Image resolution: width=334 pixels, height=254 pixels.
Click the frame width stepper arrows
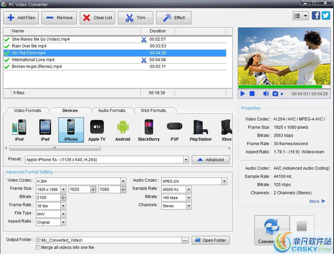click(93, 189)
